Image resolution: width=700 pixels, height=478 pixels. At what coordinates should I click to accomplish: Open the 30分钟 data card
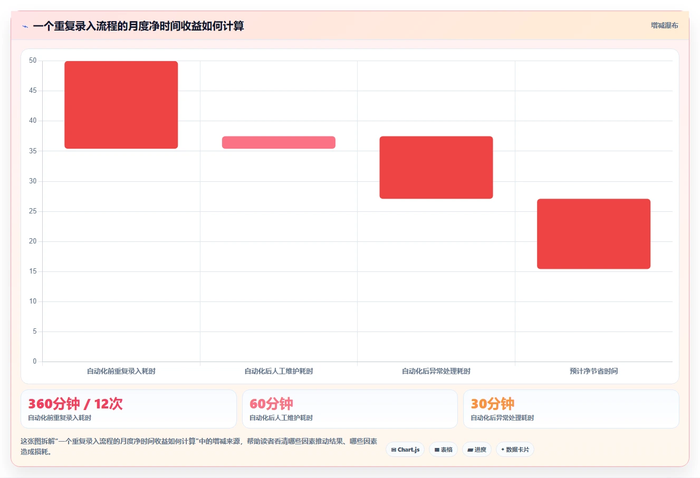571,409
